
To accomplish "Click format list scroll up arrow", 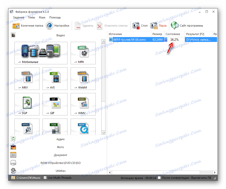I will coord(103,41).
